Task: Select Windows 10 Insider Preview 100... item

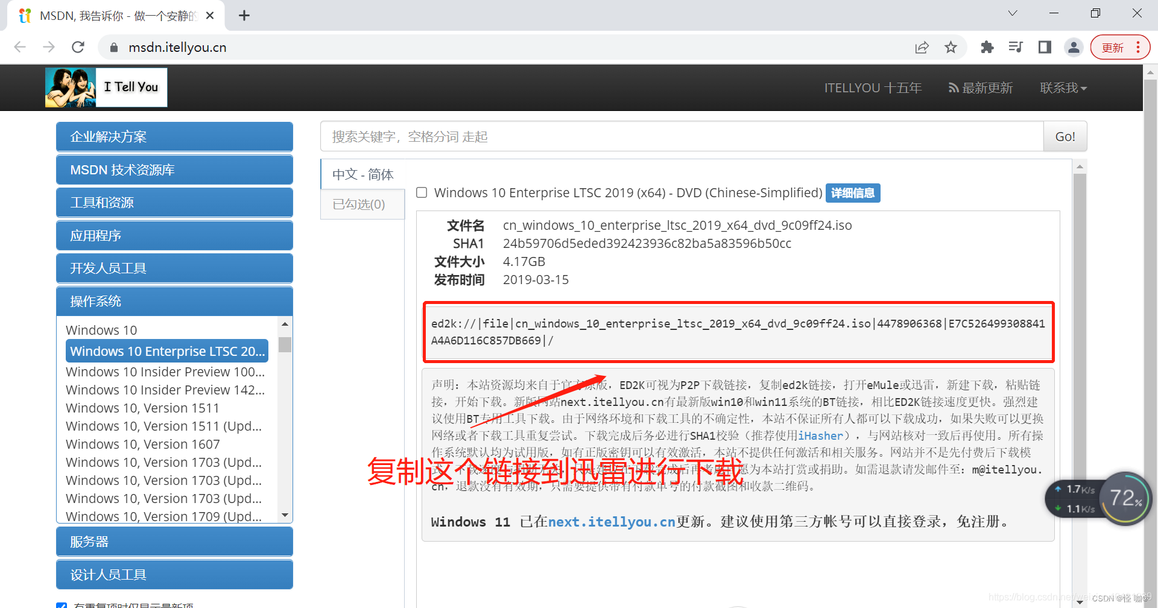Action: click(165, 372)
